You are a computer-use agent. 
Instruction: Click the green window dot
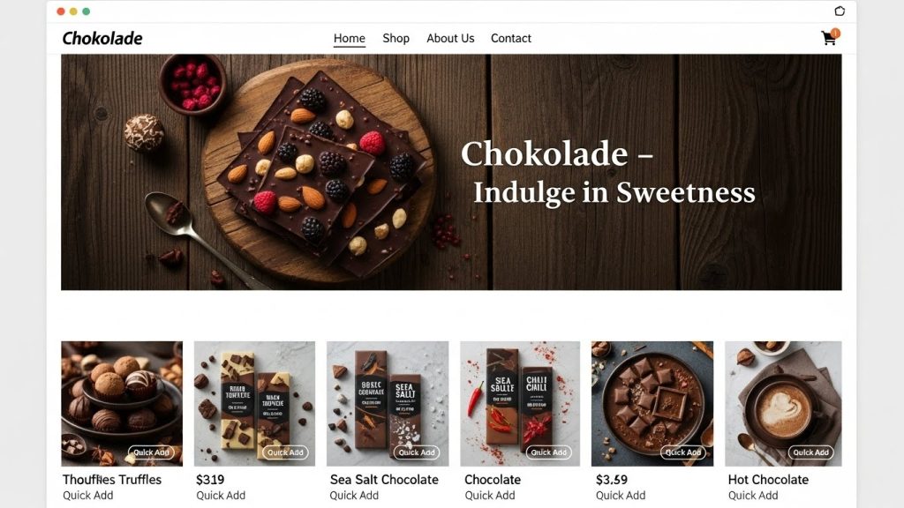tap(86, 11)
